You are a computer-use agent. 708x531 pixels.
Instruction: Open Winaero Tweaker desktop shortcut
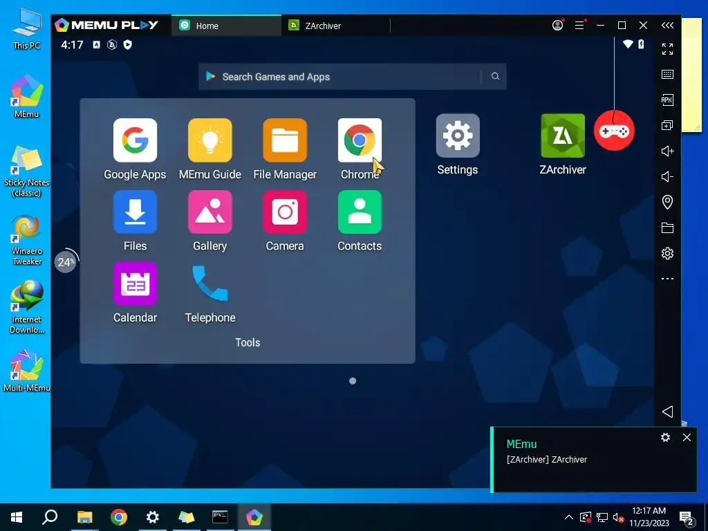coord(27,240)
